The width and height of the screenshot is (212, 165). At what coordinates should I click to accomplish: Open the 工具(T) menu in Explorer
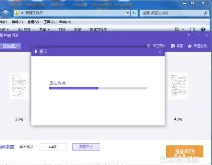[49, 22]
